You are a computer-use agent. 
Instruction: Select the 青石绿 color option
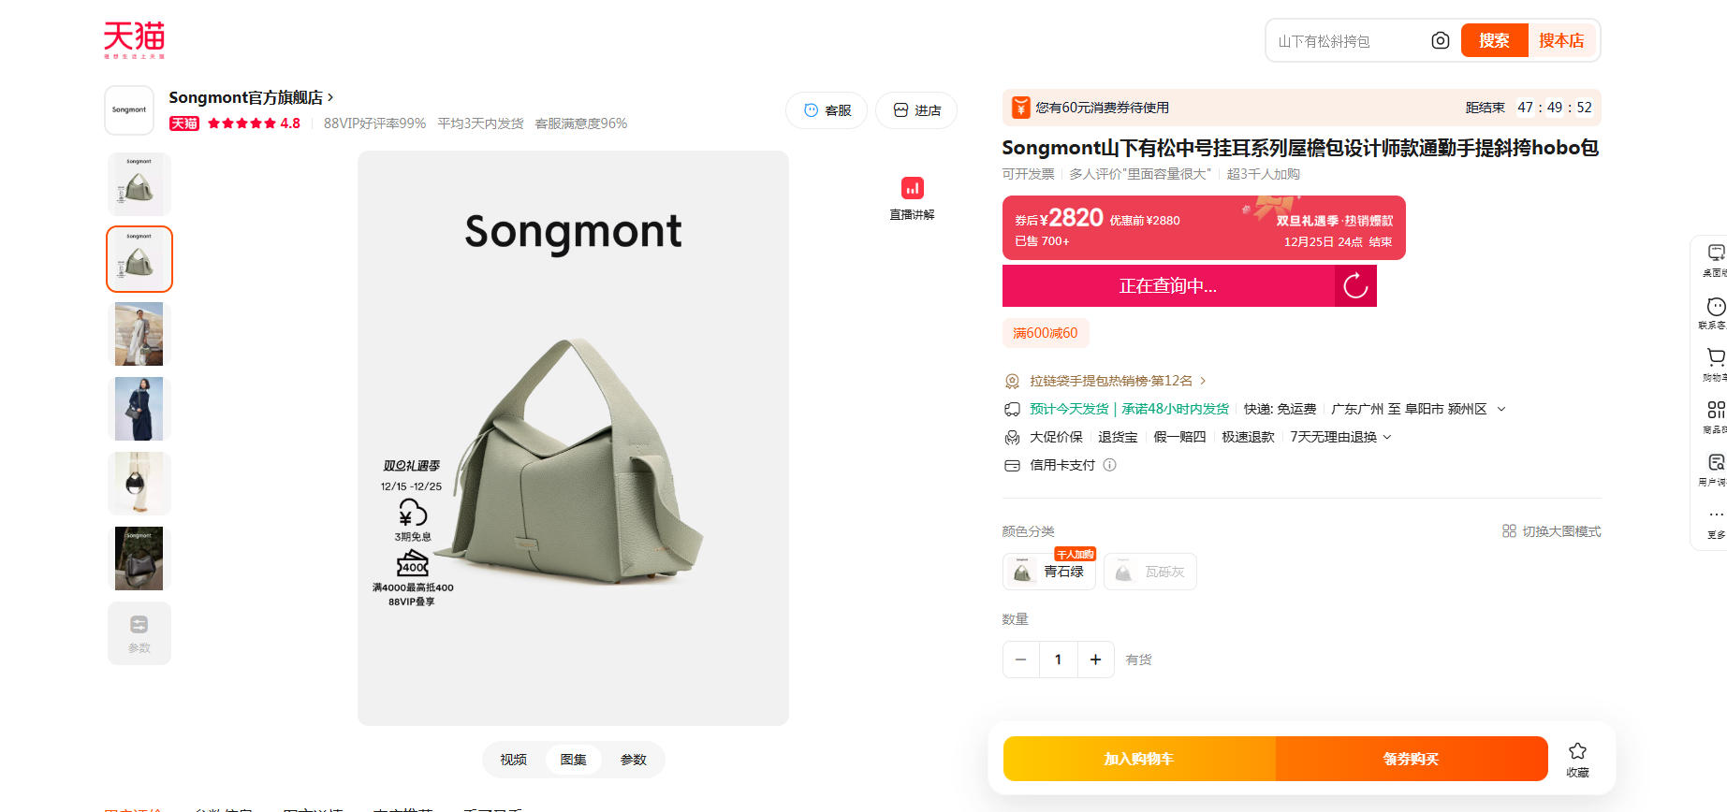[x=1050, y=572]
